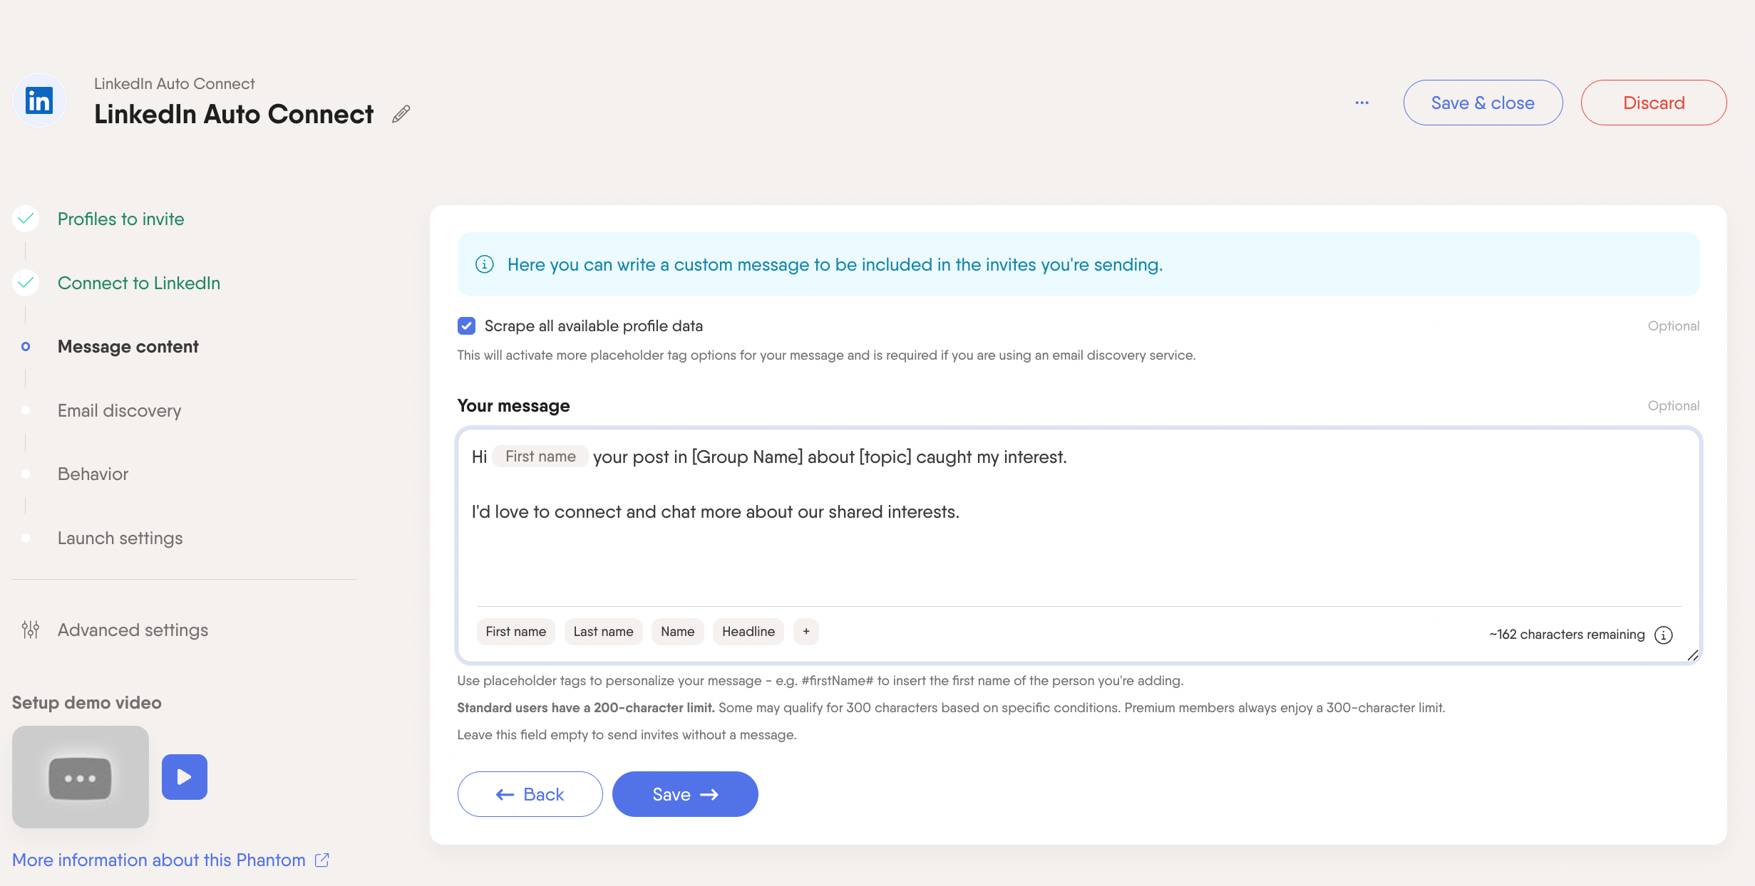Click the Discard button
Image resolution: width=1755 pixels, height=886 pixels.
(x=1654, y=103)
